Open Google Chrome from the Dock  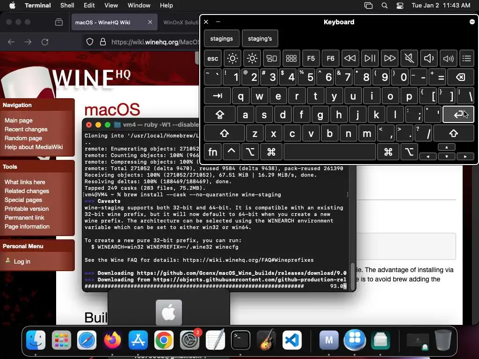coord(164,340)
